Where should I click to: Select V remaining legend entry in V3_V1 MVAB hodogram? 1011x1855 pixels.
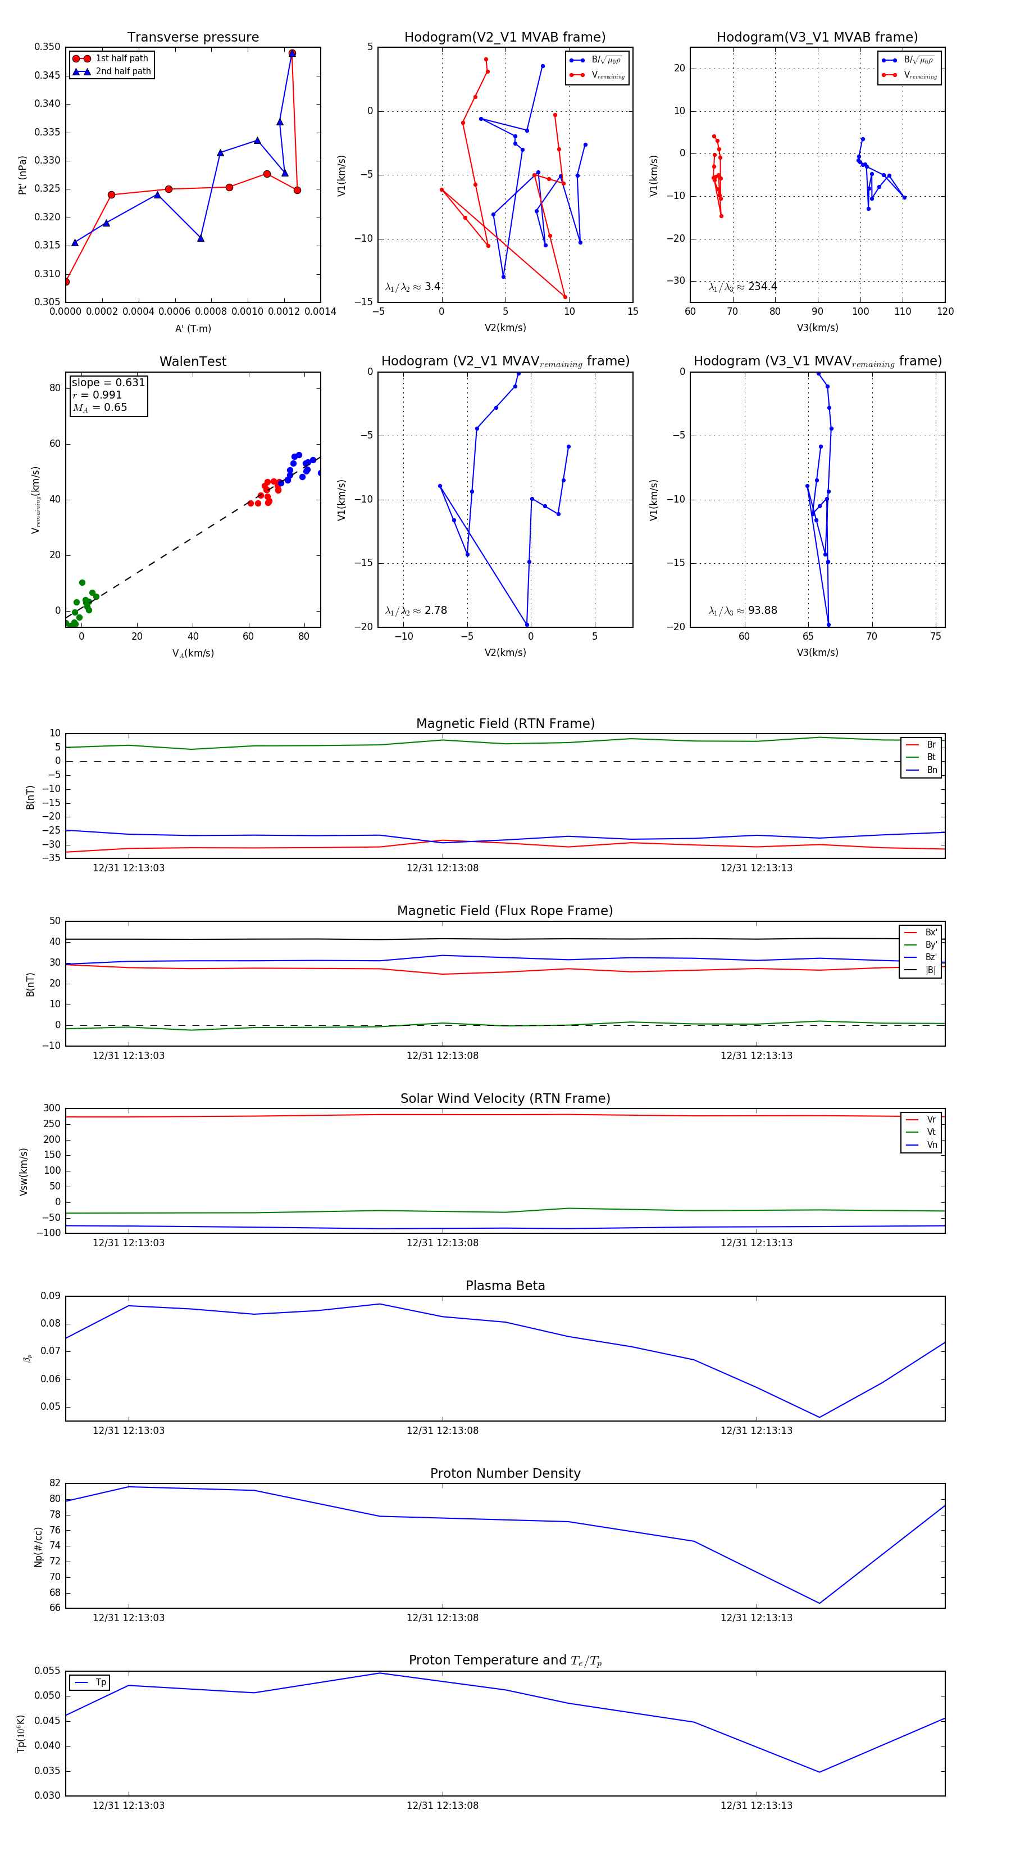pyautogui.click(x=909, y=75)
